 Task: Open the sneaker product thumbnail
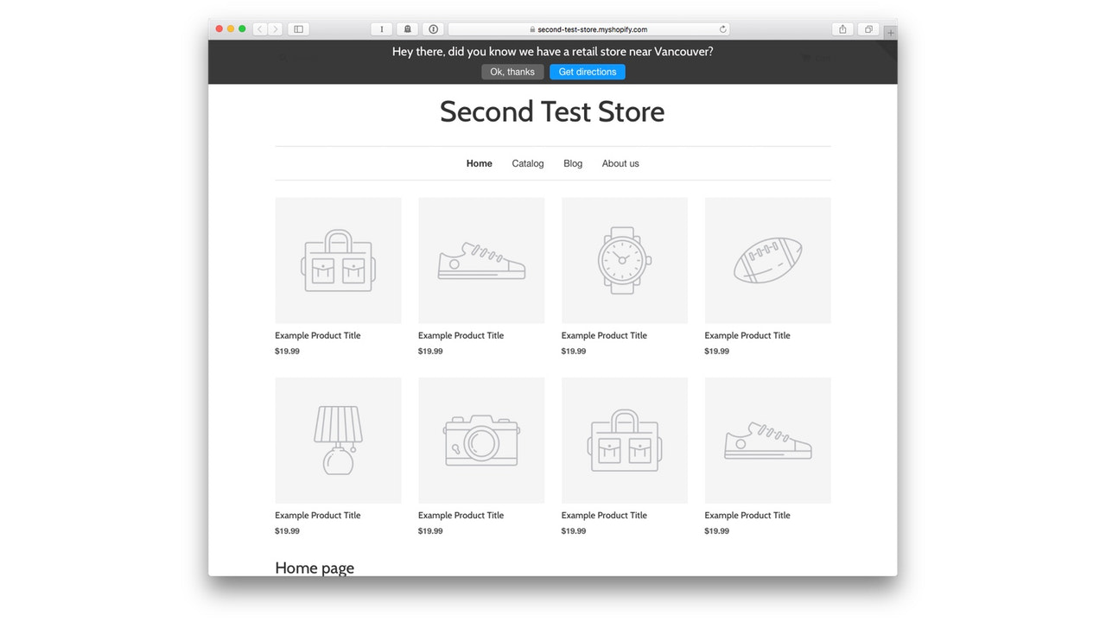click(480, 260)
